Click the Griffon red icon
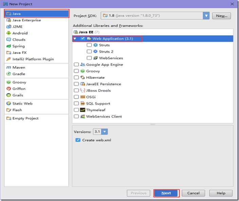Image resolution: width=239 pixels, height=201 pixels. point(9,89)
